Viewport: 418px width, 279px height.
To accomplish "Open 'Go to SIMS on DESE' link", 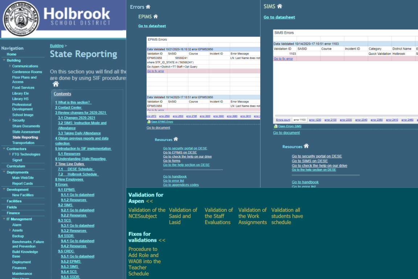I will click(x=310, y=161).
